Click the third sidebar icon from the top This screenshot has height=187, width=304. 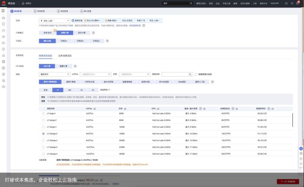pyautogui.click(x=3, y=30)
